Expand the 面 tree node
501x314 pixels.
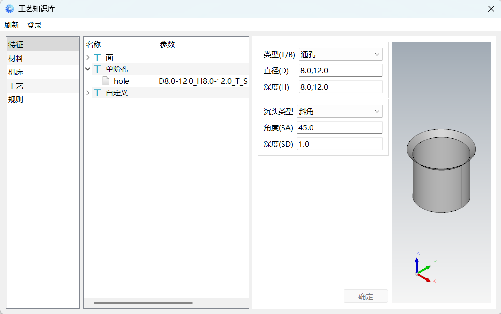pos(88,58)
